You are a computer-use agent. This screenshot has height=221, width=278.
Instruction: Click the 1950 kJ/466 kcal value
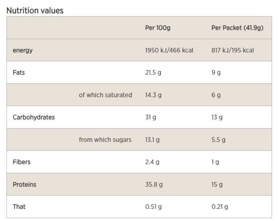pos(169,50)
